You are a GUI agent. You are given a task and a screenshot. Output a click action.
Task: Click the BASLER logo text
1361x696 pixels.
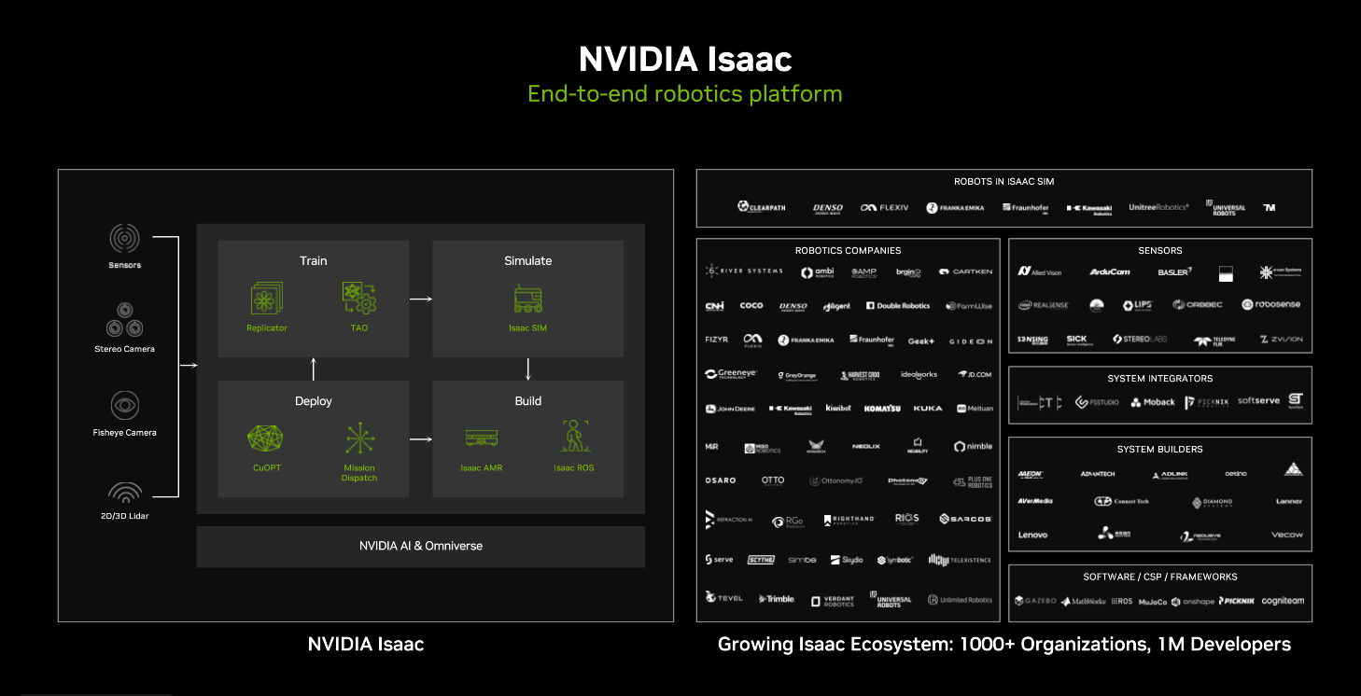pos(1174,271)
